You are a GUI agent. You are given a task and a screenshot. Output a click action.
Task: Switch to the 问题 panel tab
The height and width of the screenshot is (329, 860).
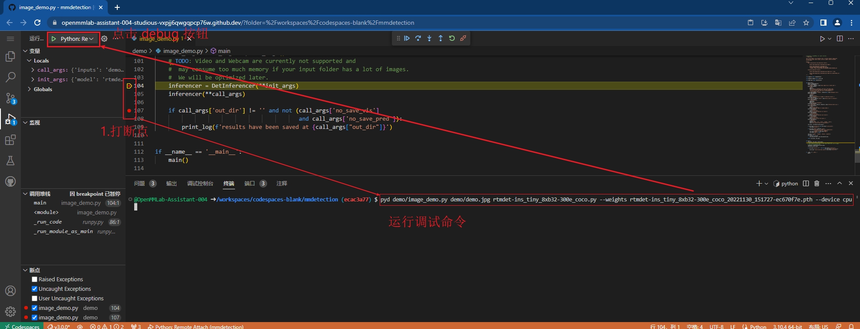(x=139, y=184)
